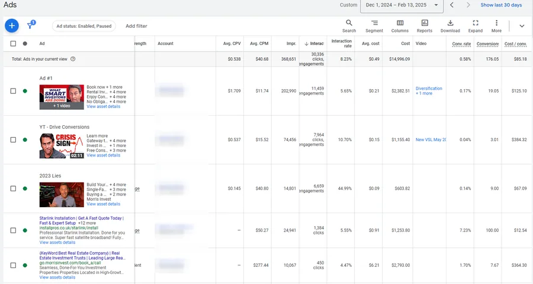The width and height of the screenshot is (533, 284).
Task: Open the Diversification + 1 more video link
Action: 429,91
